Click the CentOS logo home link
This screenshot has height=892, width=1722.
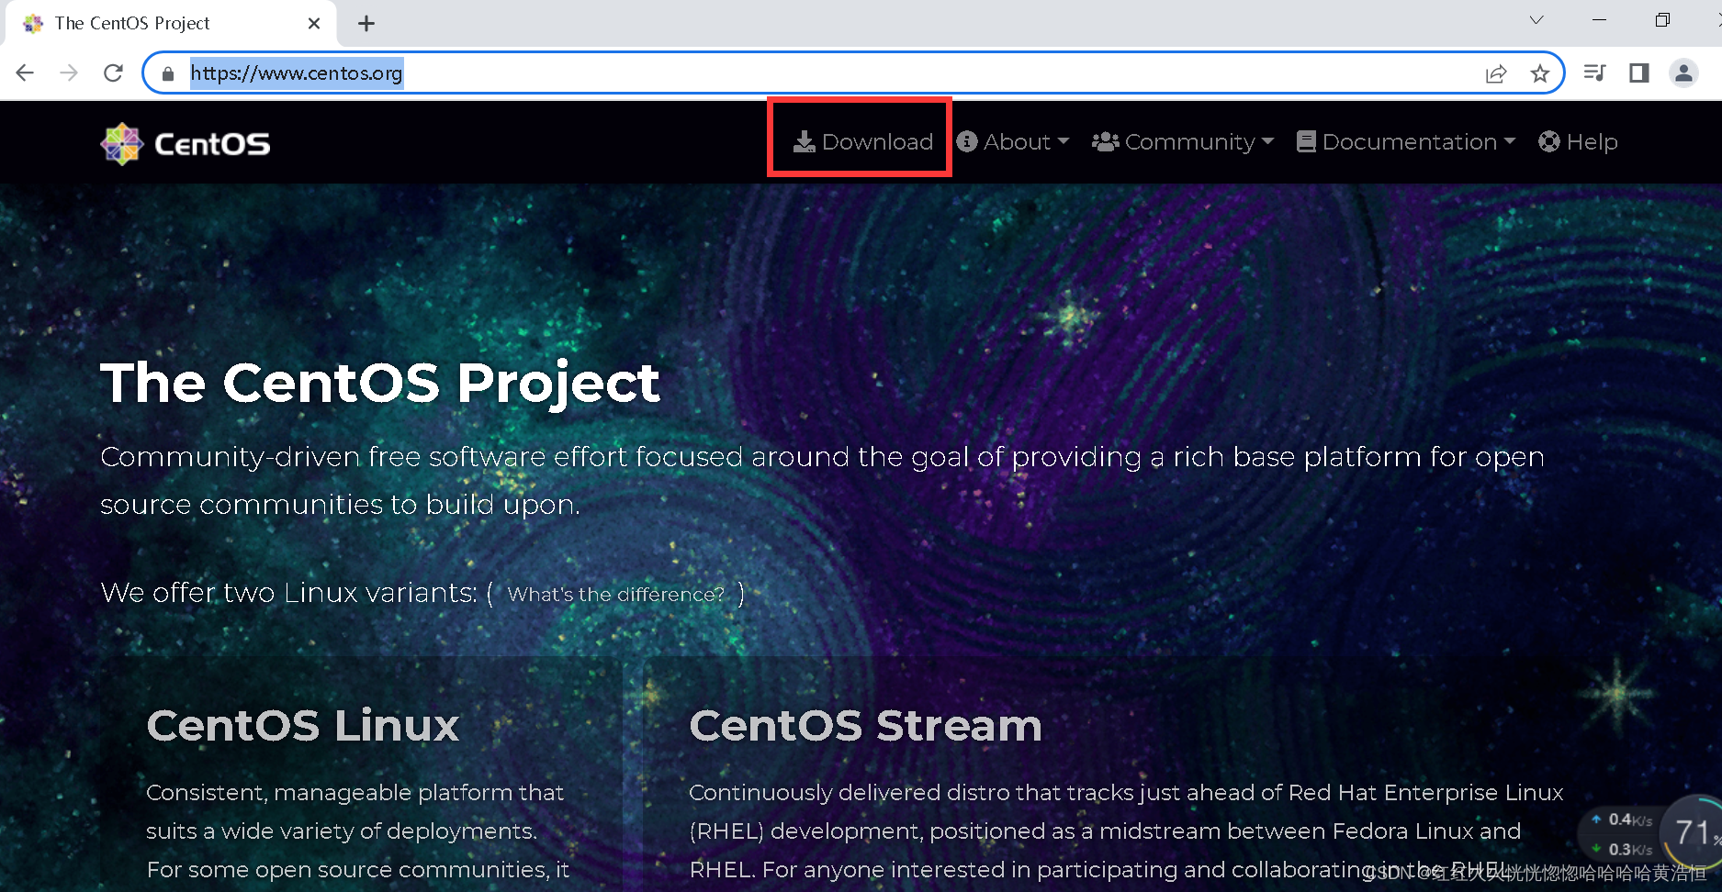tap(185, 144)
